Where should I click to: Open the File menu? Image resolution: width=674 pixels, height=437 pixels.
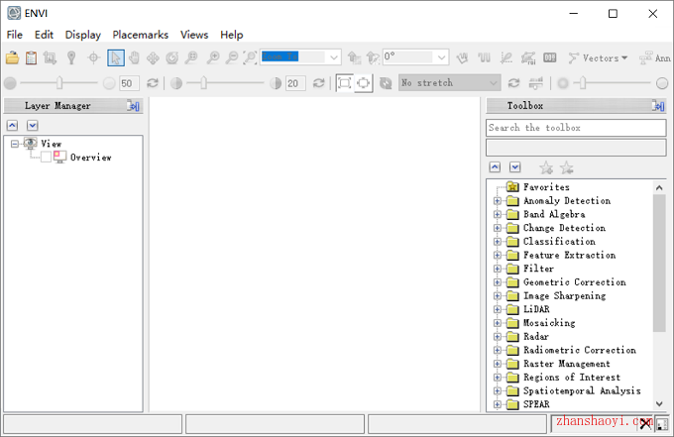pyautogui.click(x=15, y=35)
